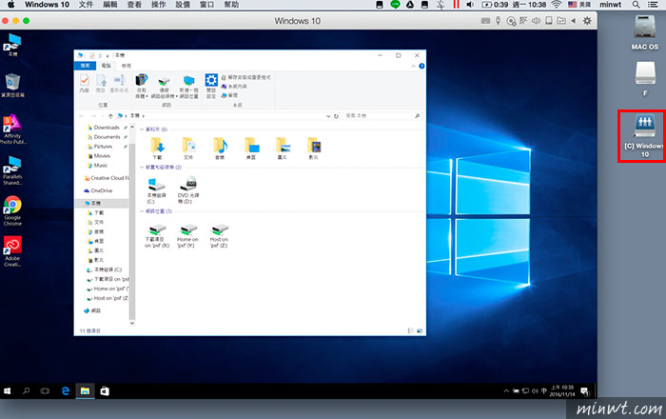Click the Windows taskbar search icon
The width and height of the screenshot is (666, 419).
pyautogui.click(x=27, y=390)
